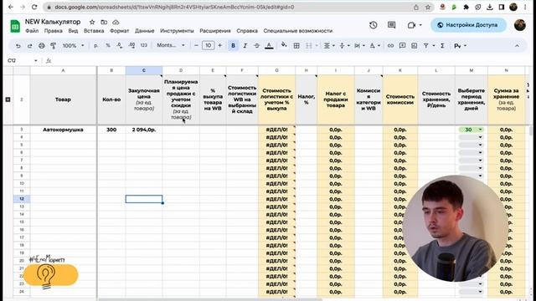Activate the paint format tool

[x=54, y=46]
